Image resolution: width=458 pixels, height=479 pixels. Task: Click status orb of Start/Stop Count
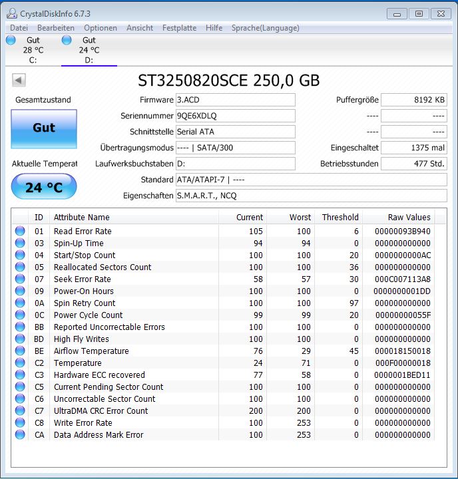20,255
